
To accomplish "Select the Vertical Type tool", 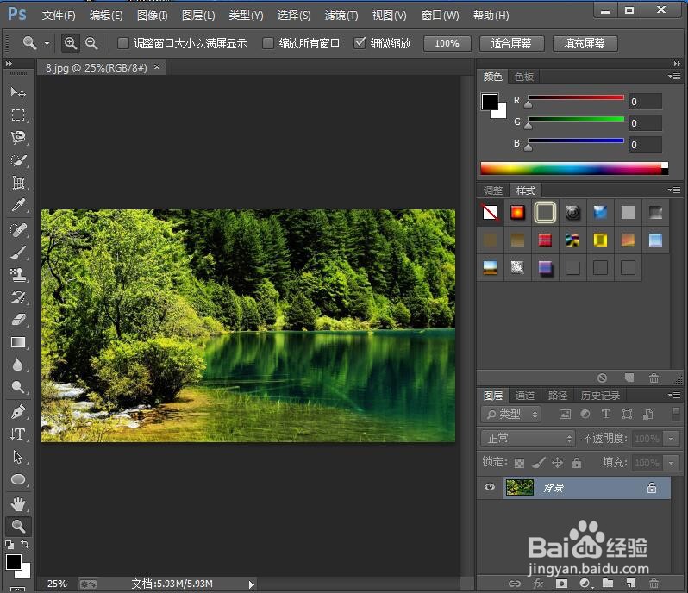I will tap(18, 434).
